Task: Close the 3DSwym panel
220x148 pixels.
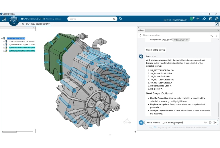Action: pyautogui.click(x=218, y=30)
